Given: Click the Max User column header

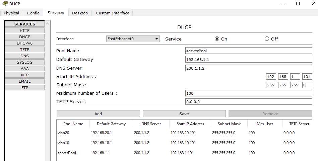Looking at the screenshot, I should pos(265,124).
